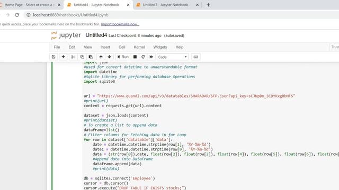
Task: Open the Insert menu
Action: (x=105, y=47)
